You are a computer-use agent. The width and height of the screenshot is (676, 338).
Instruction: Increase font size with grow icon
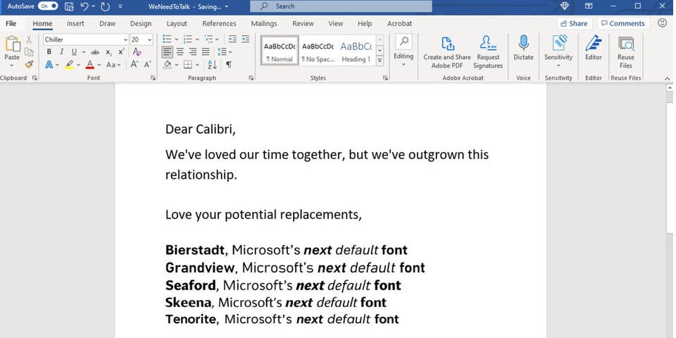pos(134,65)
